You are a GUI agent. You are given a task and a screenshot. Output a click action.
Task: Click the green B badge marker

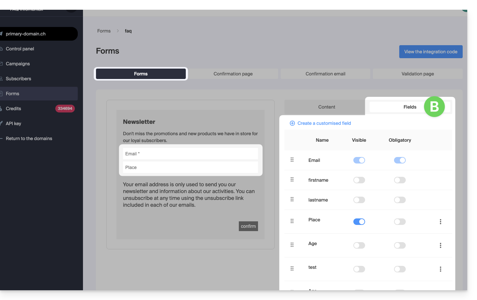coord(434,107)
